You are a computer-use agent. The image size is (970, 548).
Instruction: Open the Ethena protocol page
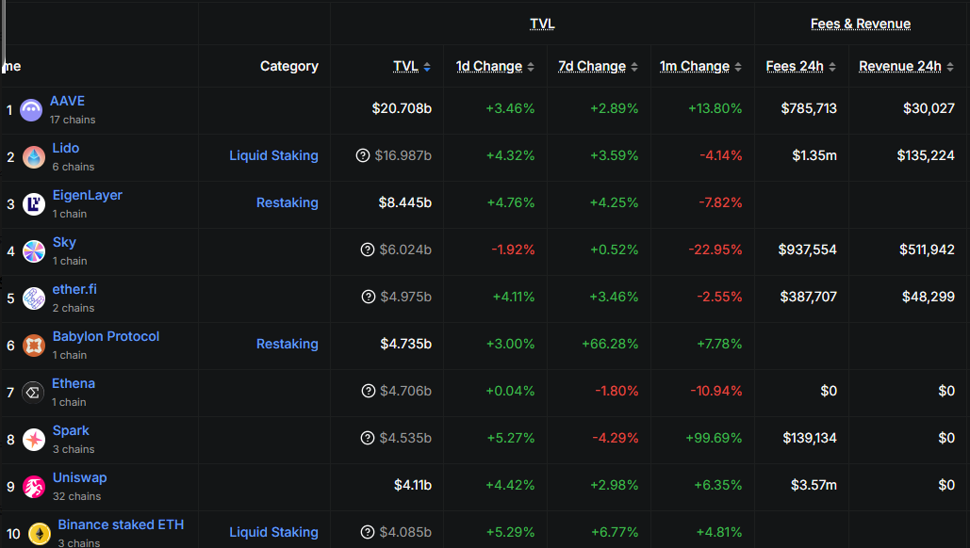coord(74,383)
